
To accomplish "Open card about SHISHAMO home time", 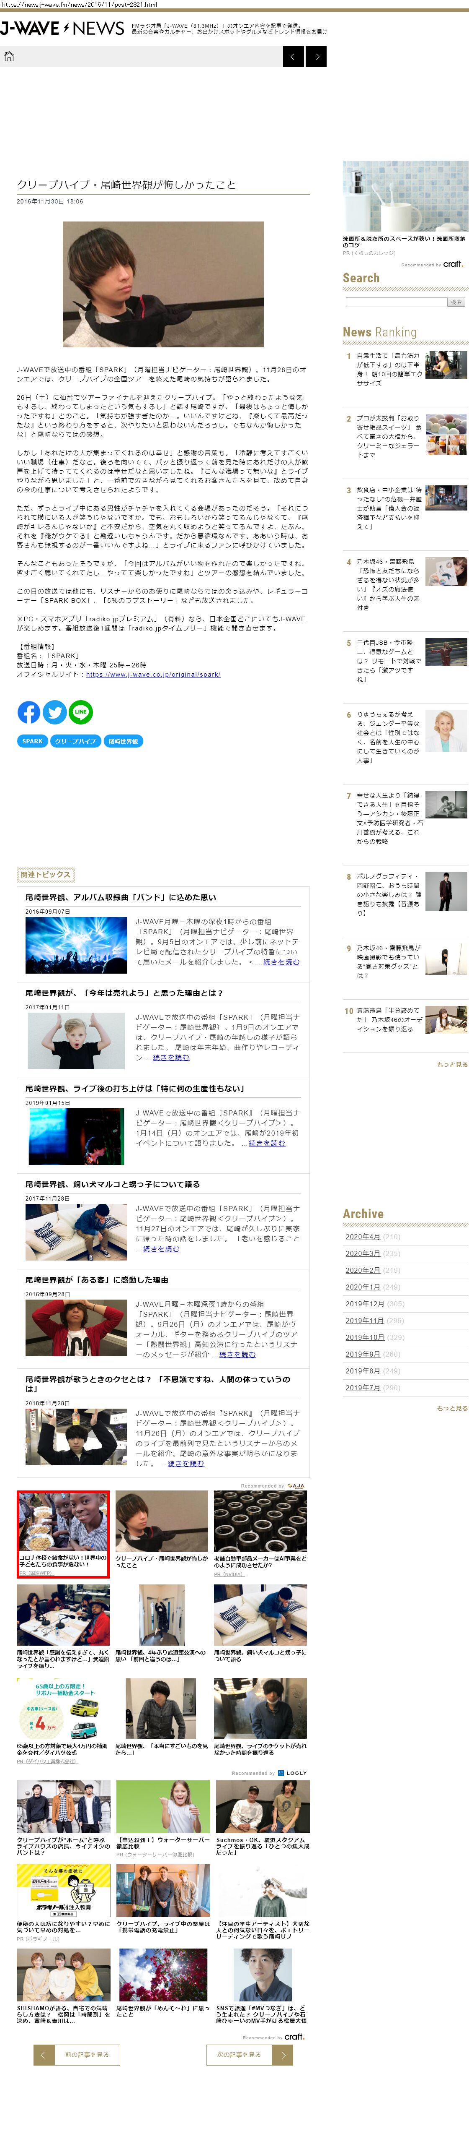I will tap(63, 1986).
